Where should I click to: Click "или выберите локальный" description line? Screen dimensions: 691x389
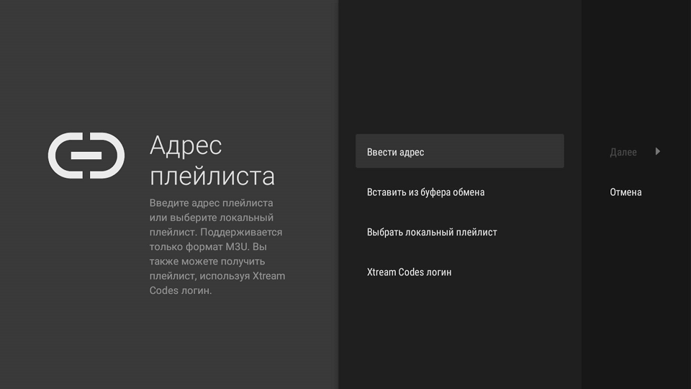pos(211,218)
